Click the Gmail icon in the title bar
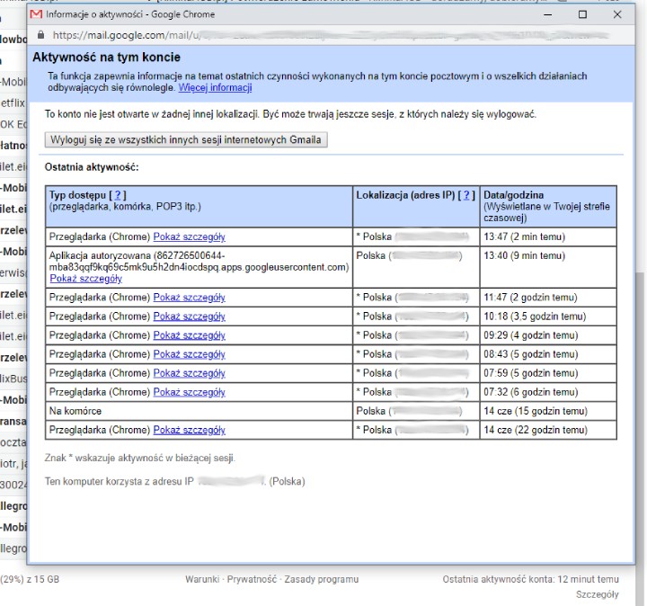 point(36,14)
